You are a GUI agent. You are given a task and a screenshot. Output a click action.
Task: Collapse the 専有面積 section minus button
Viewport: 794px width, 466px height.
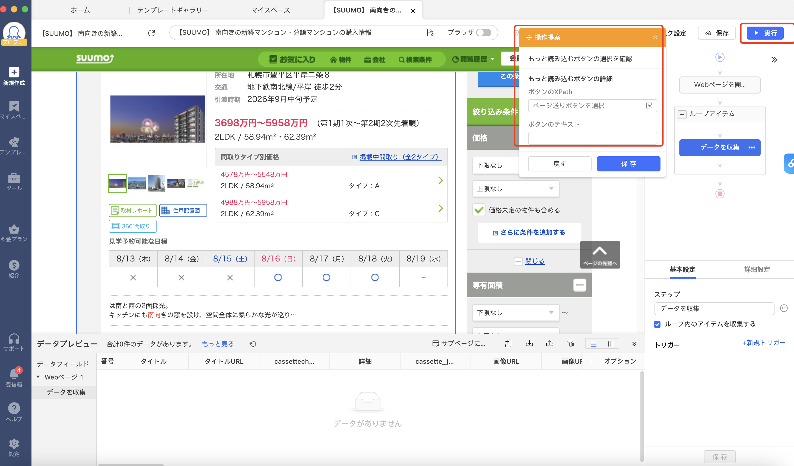tap(579, 285)
